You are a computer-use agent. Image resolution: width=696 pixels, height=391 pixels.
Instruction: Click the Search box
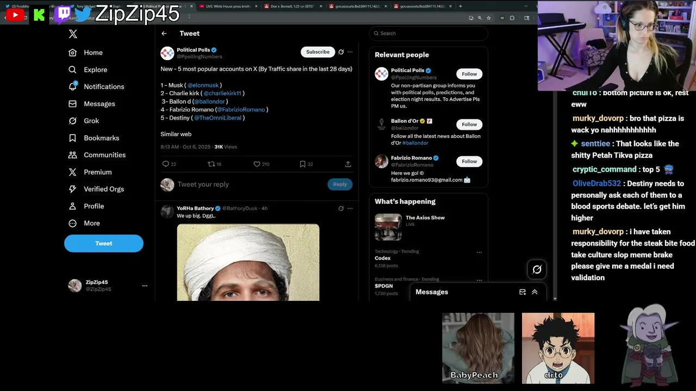(428, 34)
